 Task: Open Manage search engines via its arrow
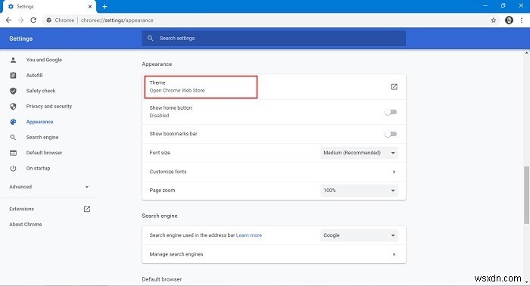(394, 254)
